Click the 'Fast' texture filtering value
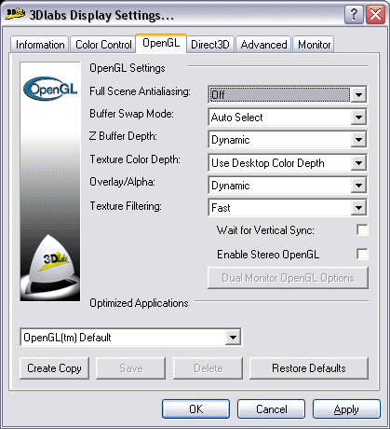 (221, 208)
